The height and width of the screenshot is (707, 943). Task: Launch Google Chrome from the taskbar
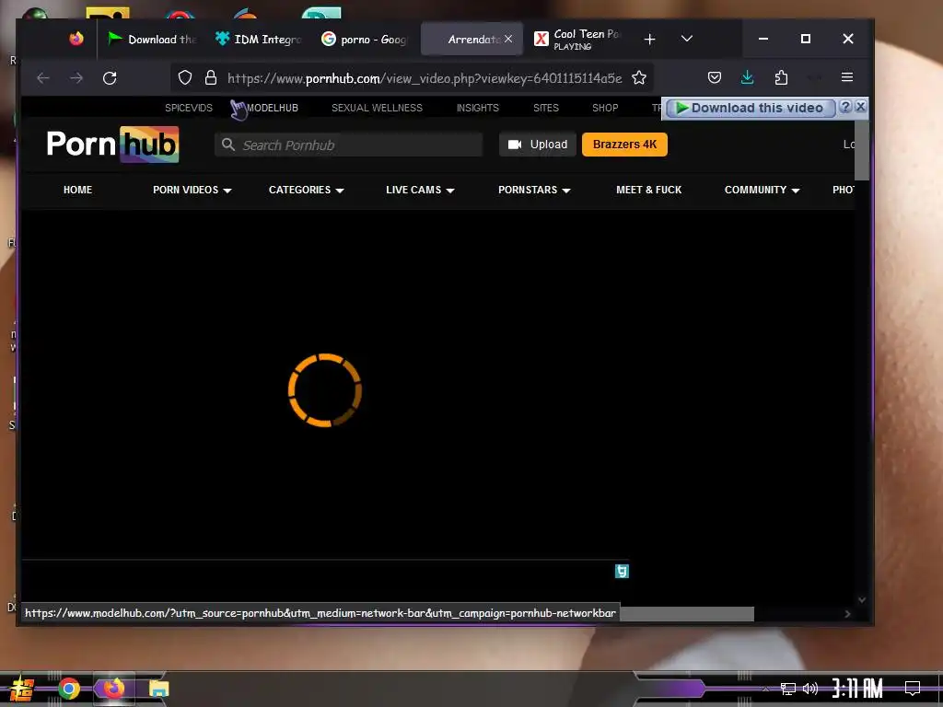68,689
